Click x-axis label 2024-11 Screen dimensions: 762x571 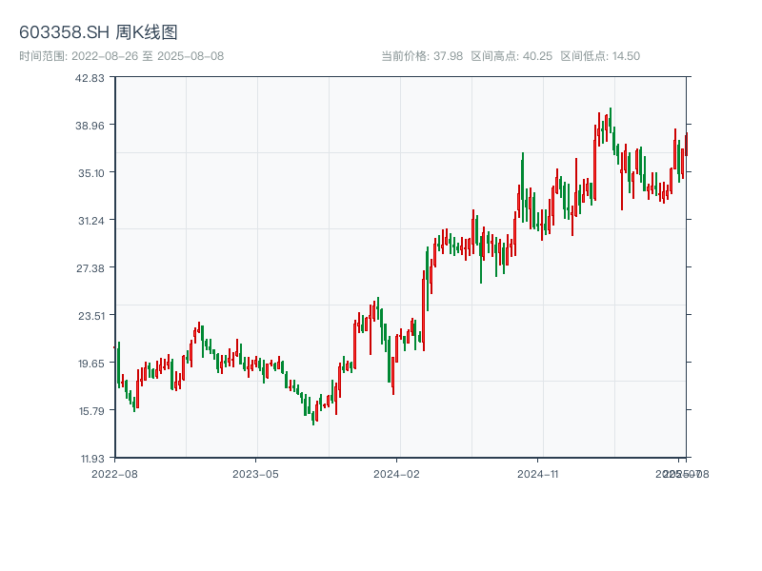tap(537, 474)
